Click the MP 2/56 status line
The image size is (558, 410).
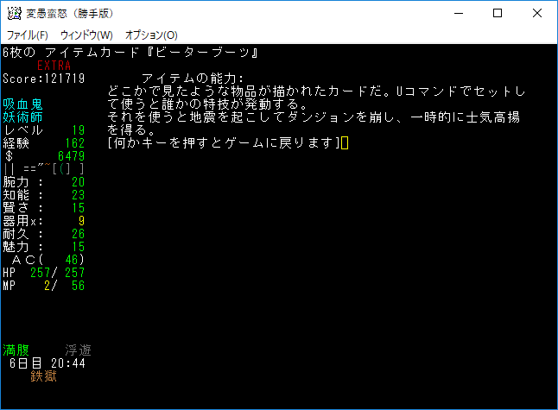pos(44,285)
